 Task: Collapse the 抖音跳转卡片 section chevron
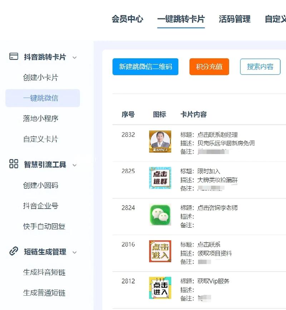(74, 57)
